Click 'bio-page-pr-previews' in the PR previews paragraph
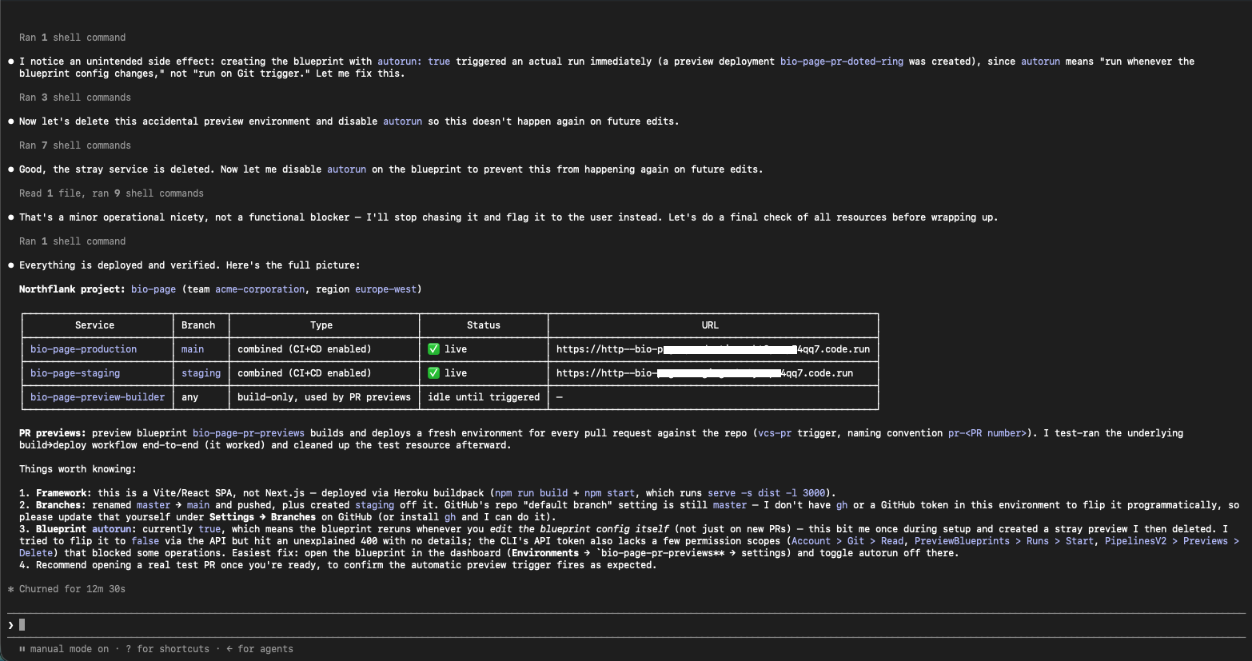The width and height of the screenshot is (1252, 661). click(249, 433)
